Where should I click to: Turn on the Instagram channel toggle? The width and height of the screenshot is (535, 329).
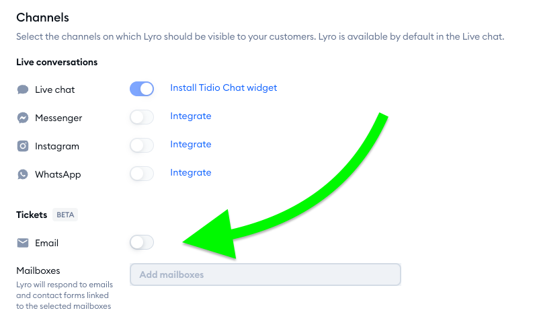click(142, 145)
